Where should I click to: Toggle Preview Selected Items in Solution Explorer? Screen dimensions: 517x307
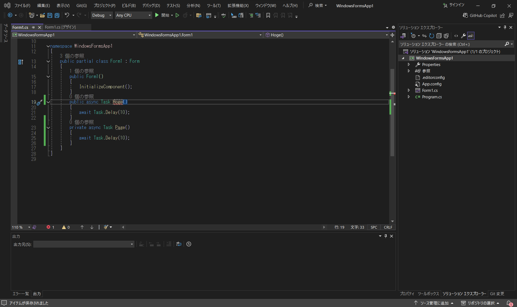(471, 36)
